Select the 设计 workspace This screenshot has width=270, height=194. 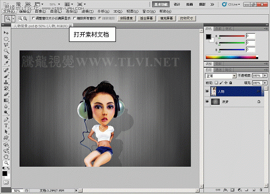(177, 4)
